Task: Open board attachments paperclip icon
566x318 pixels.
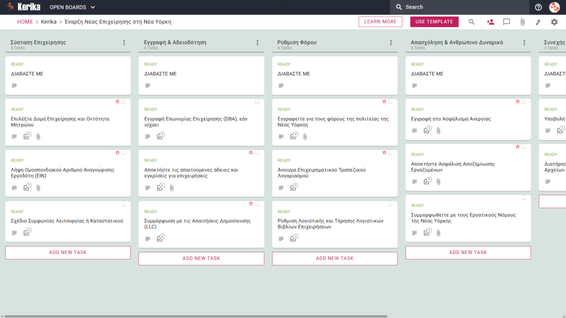Action: coord(522,22)
